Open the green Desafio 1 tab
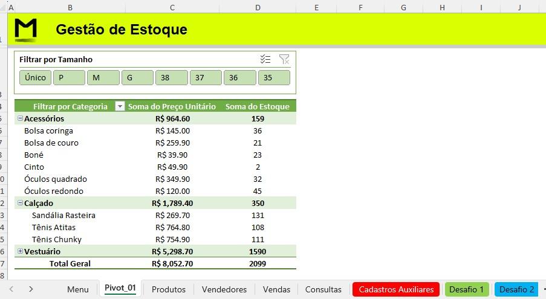546x299 pixels. pos(467,289)
